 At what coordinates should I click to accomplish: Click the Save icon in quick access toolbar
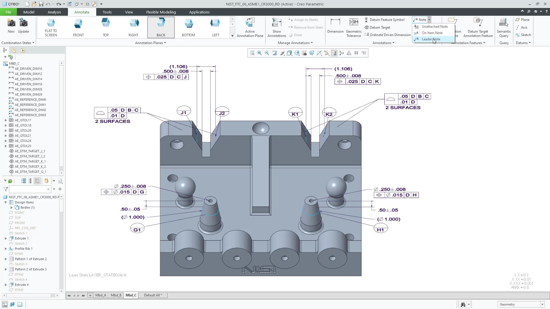41,4
